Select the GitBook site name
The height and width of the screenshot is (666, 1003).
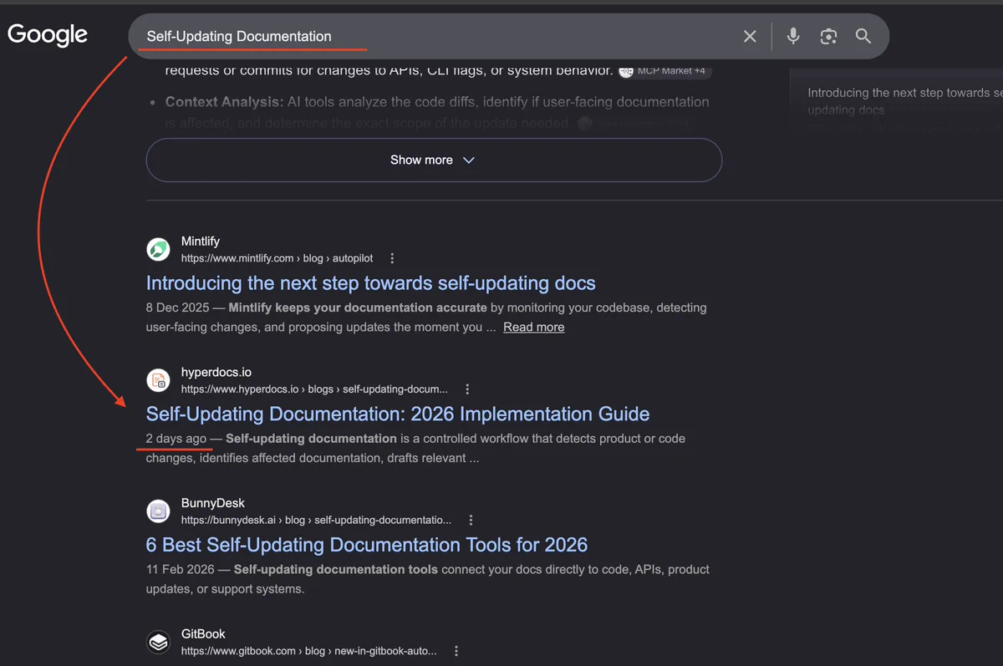coord(203,634)
